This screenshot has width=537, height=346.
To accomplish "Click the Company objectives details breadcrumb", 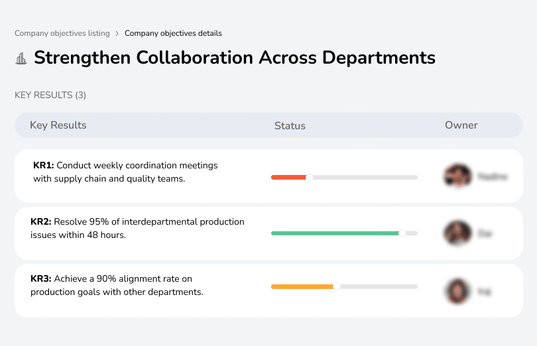I will pos(173,33).
